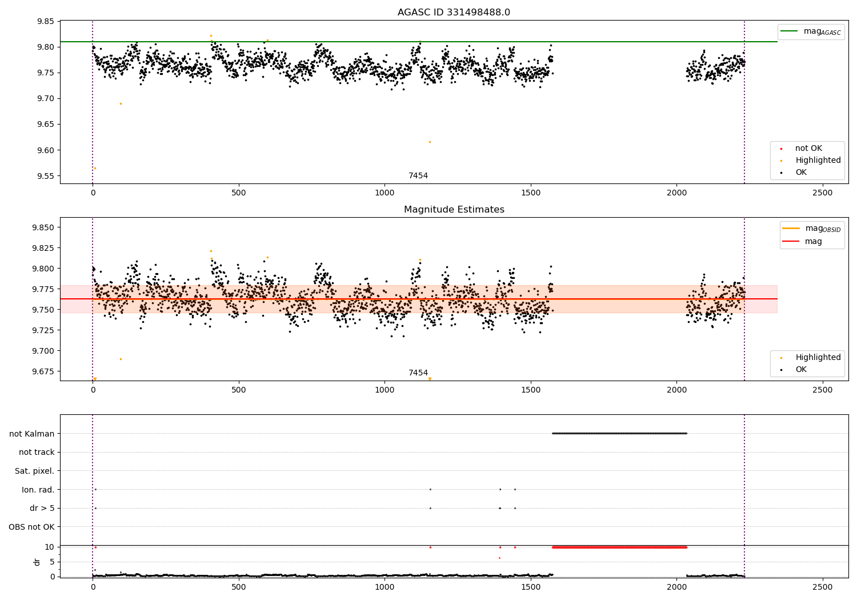Image resolution: width=857 pixels, height=600 pixels.
Task: Click the 9.775 y-axis tick label
Action: [43, 290]
